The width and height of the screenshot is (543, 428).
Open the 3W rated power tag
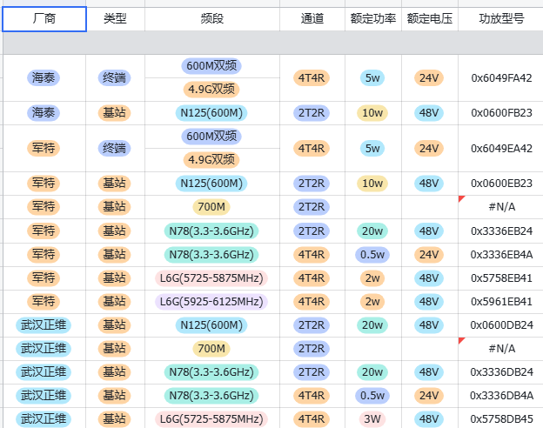pyautogui.click(x=372, y=419)
